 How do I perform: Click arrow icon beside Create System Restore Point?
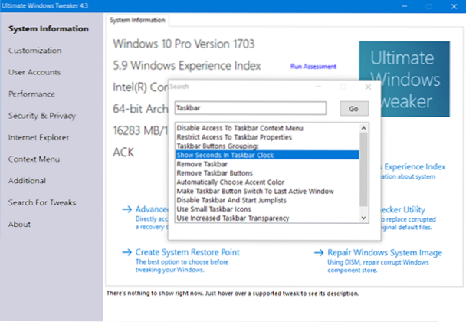click(125, 252)
